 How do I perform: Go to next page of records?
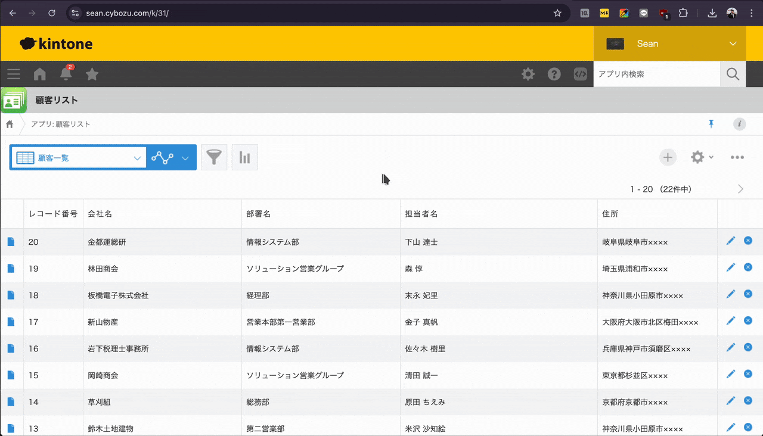pos(740,189)
